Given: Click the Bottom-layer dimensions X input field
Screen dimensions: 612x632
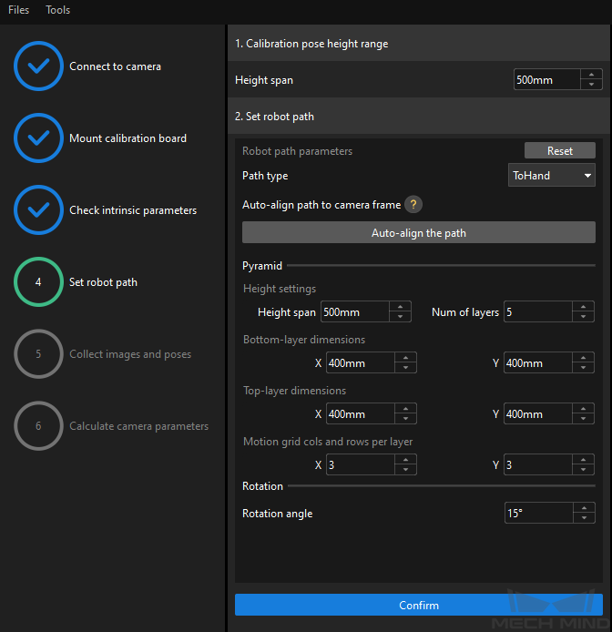Looking at the screenshot, I should pyautogui.click(x=356, y=363).
